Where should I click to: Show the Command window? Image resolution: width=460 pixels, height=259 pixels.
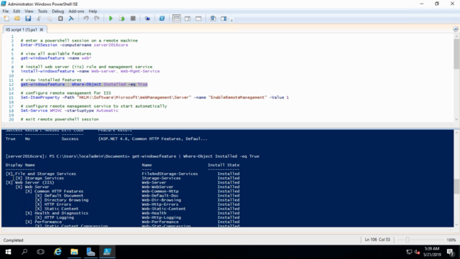click(x=213, y=19)
